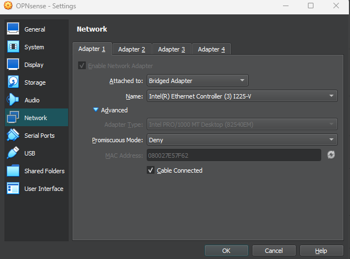The width and height of the screenshot is (350, 259).
Task: Toggle Enable Network Adapter checkbox
Action: pos(82,66)
